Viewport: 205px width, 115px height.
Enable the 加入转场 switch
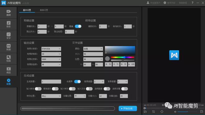[x=38, y=89]
